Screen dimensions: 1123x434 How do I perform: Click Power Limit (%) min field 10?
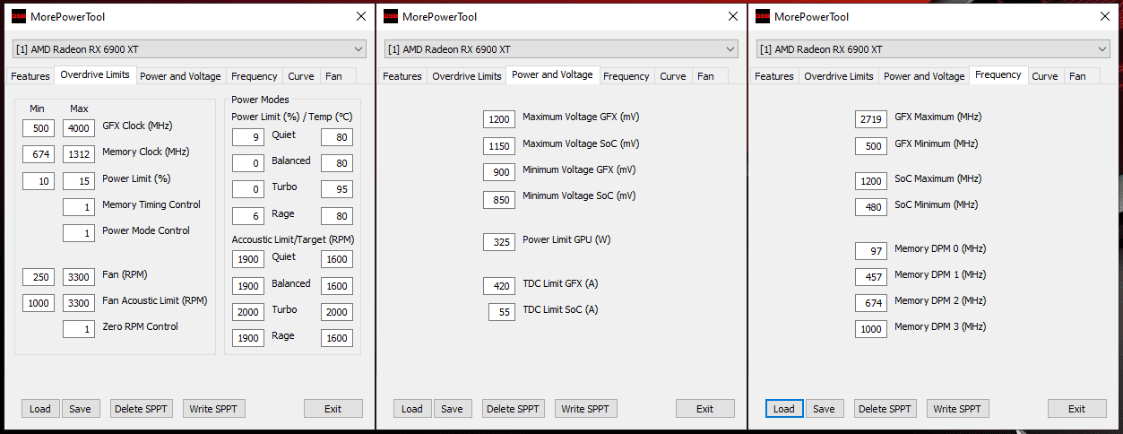click(x=39, y=180)
